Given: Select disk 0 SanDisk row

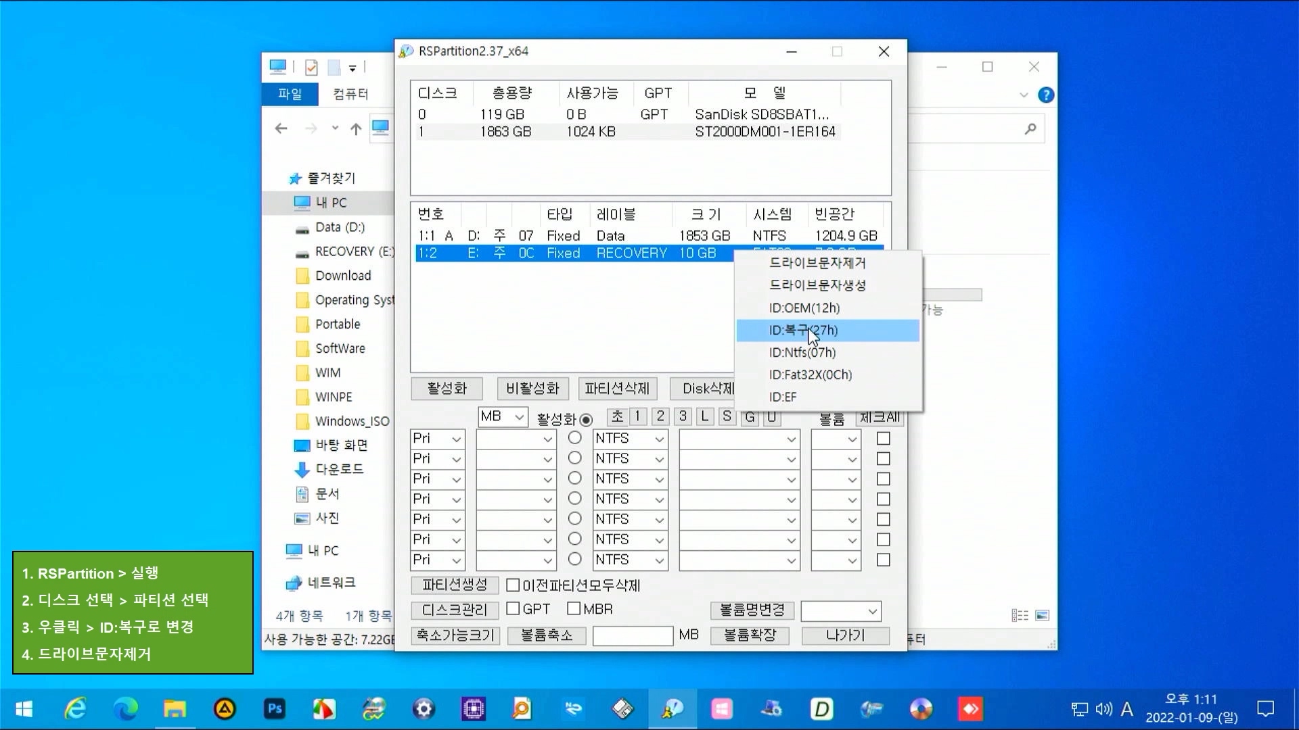Looking at the screenshot, I should coord(627,114).
